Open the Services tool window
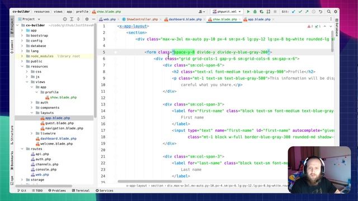The image size is (358, 201). click(105, 190)
